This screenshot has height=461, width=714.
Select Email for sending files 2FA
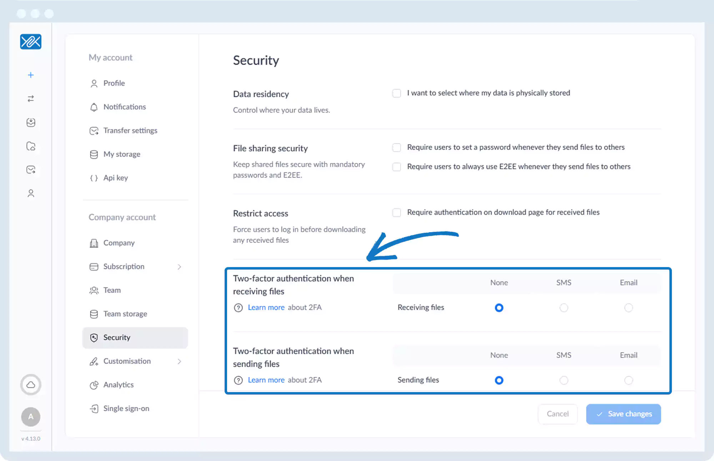tap(628, 380)
